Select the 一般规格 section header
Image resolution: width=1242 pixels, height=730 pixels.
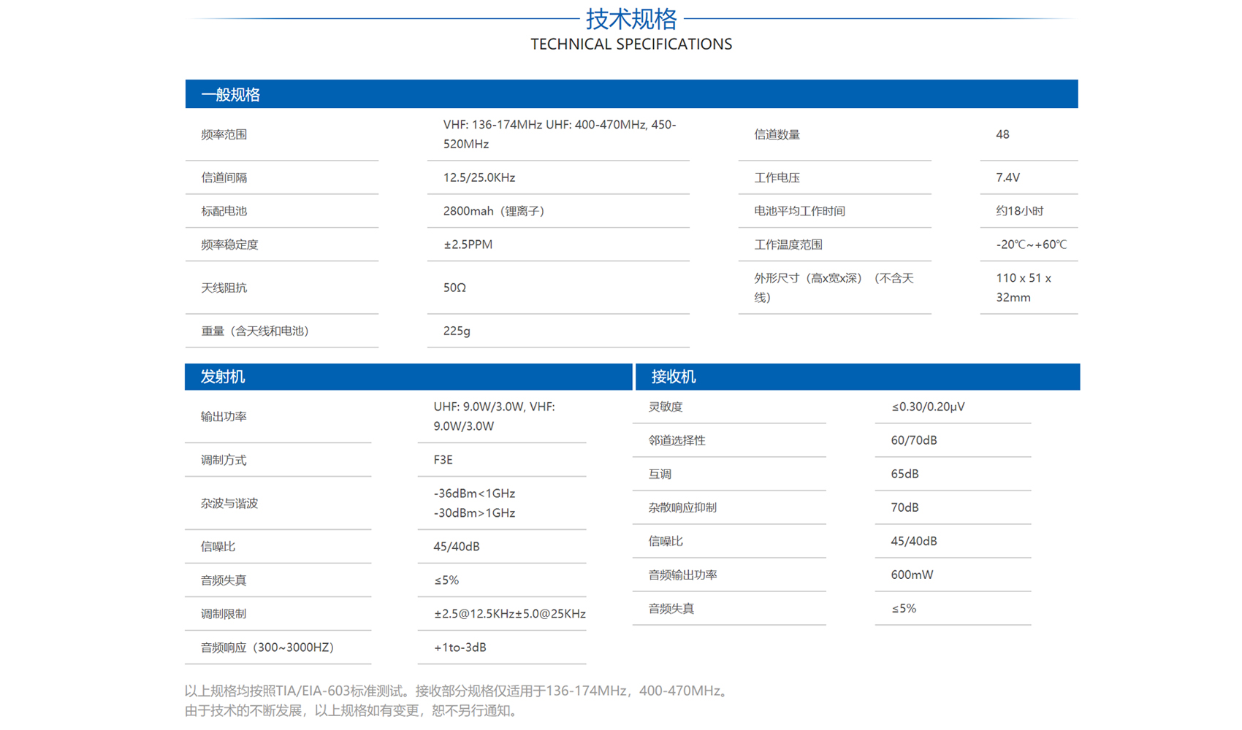point(631,94)
